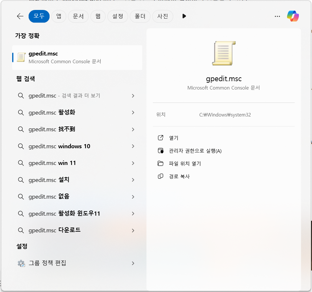
Task: Expand chevron for gpedit.msc 找不到
Action: (133, 129)
